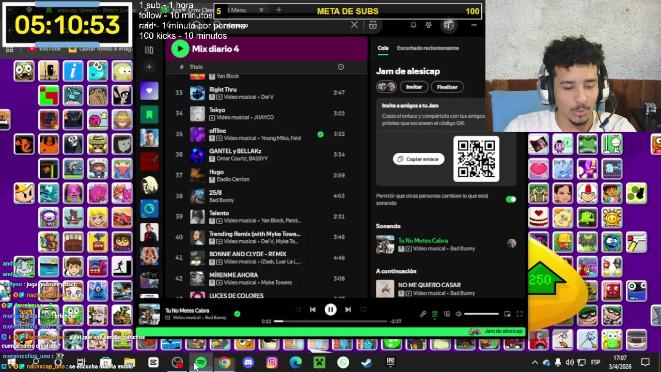This screenshot has height=372, width=661.
Task: Open Spotify notifications bell icon
Action: point(413,25)
